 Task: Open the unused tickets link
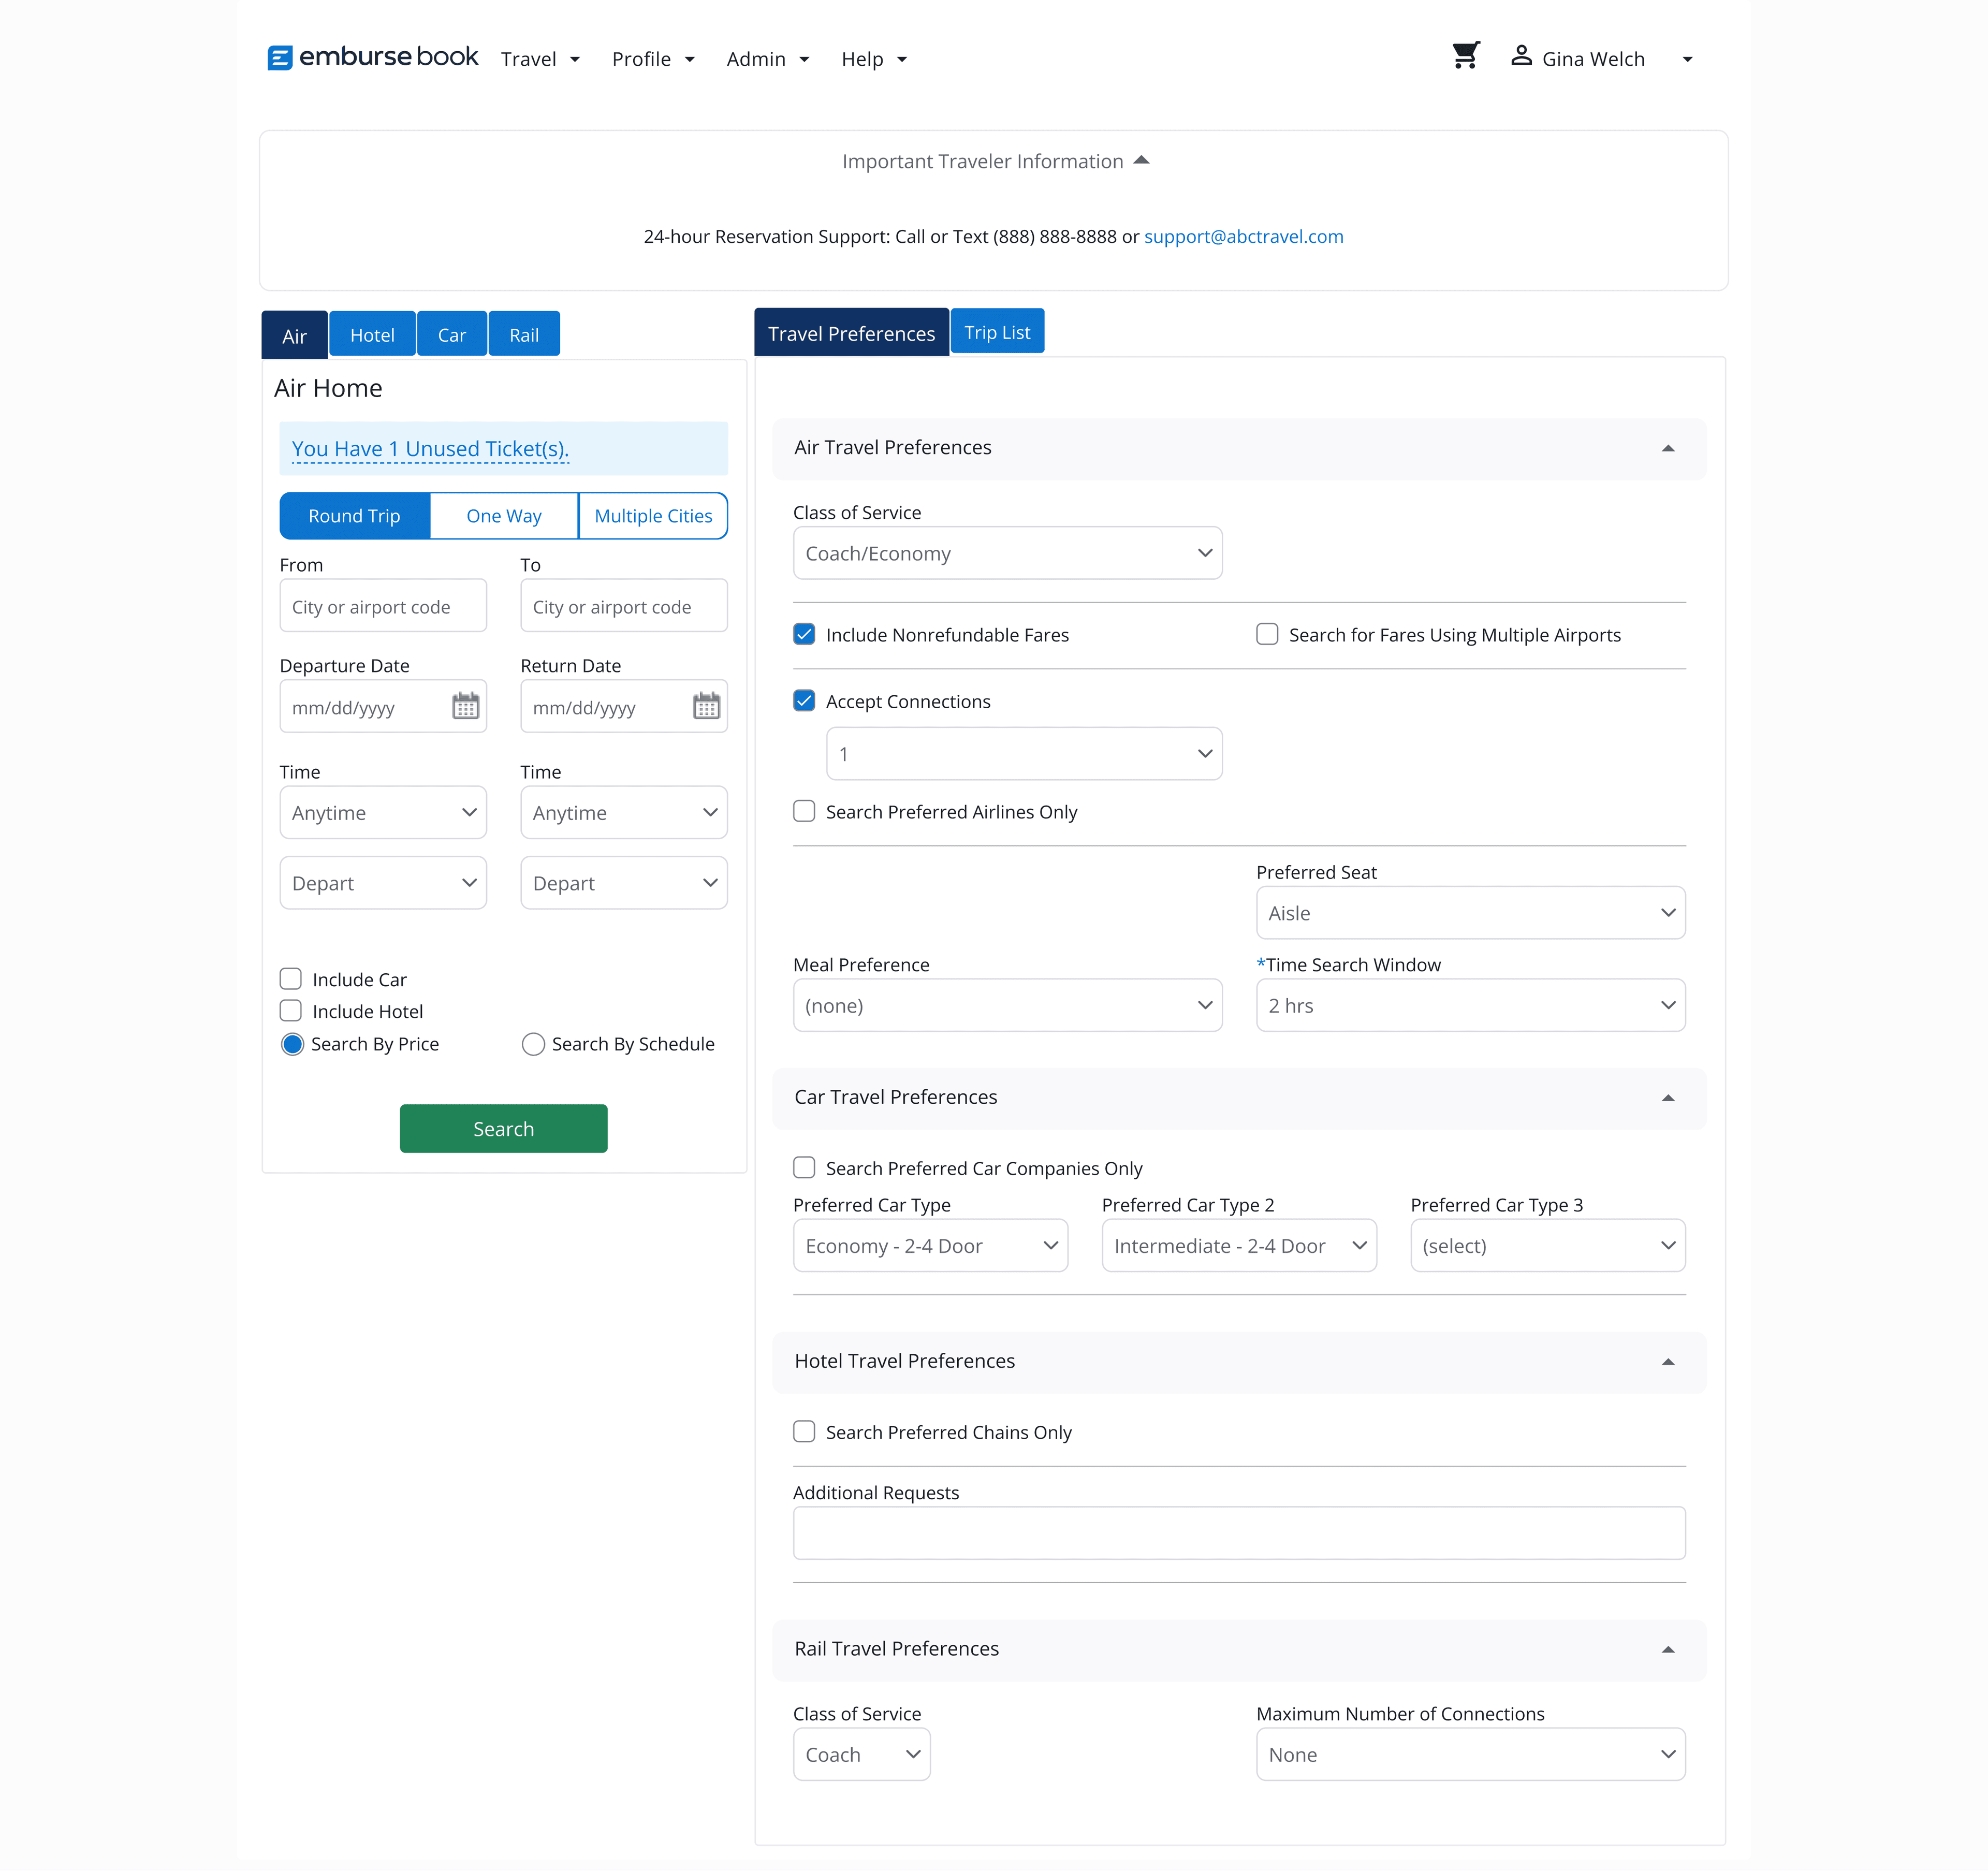pyautogui.click(x=430, y=449)
